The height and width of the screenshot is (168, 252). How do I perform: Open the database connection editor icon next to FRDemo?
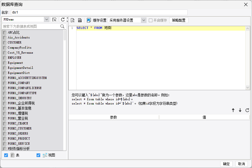(55, 20)
